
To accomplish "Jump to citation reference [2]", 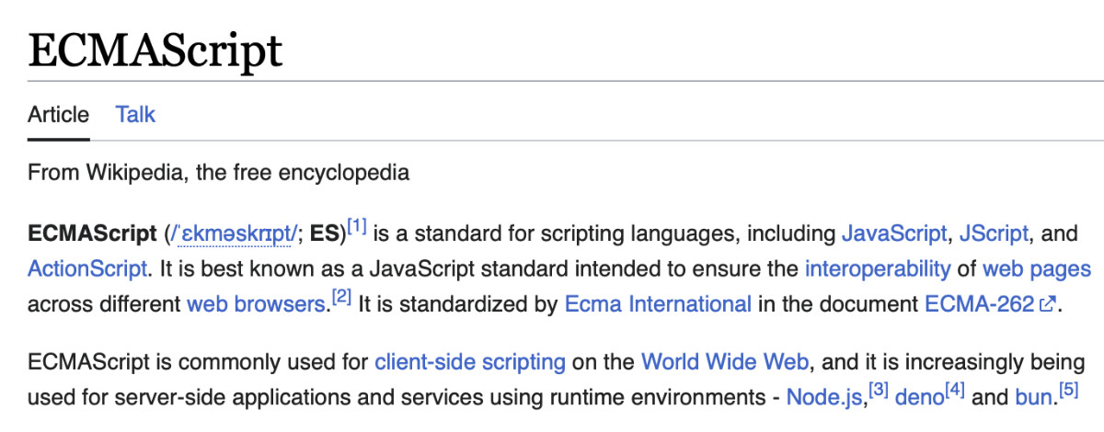I will coord(341,297).
